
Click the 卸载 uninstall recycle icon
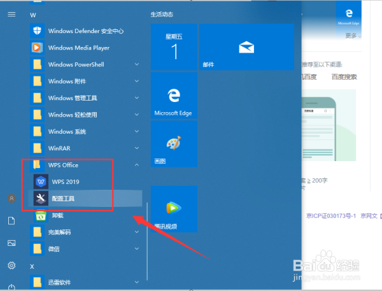point(41,215)
